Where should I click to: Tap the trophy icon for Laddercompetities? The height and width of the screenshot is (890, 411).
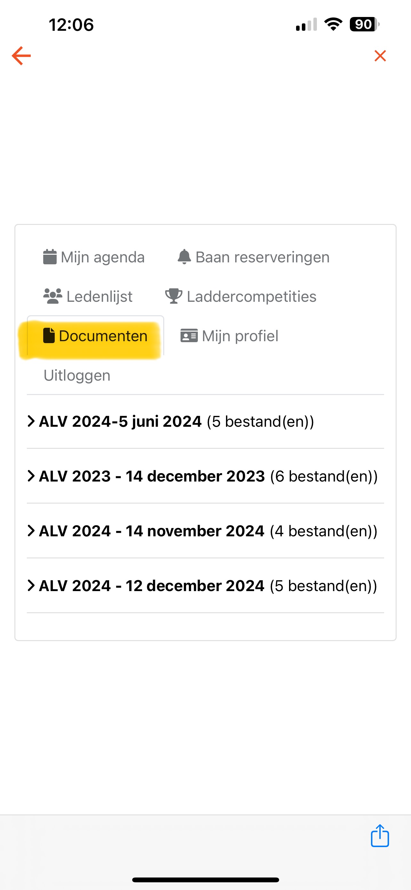tap(173, 296)
